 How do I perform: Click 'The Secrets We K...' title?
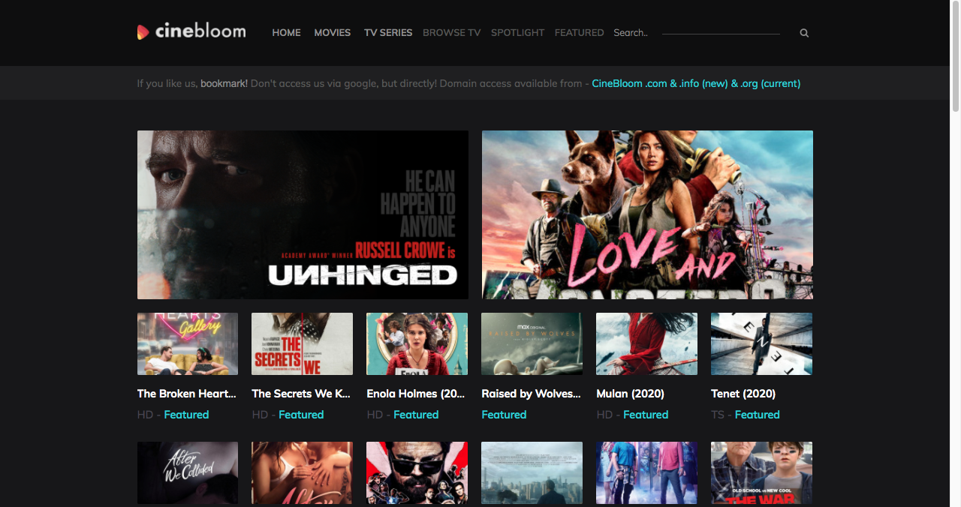click(x=301, y=394)
